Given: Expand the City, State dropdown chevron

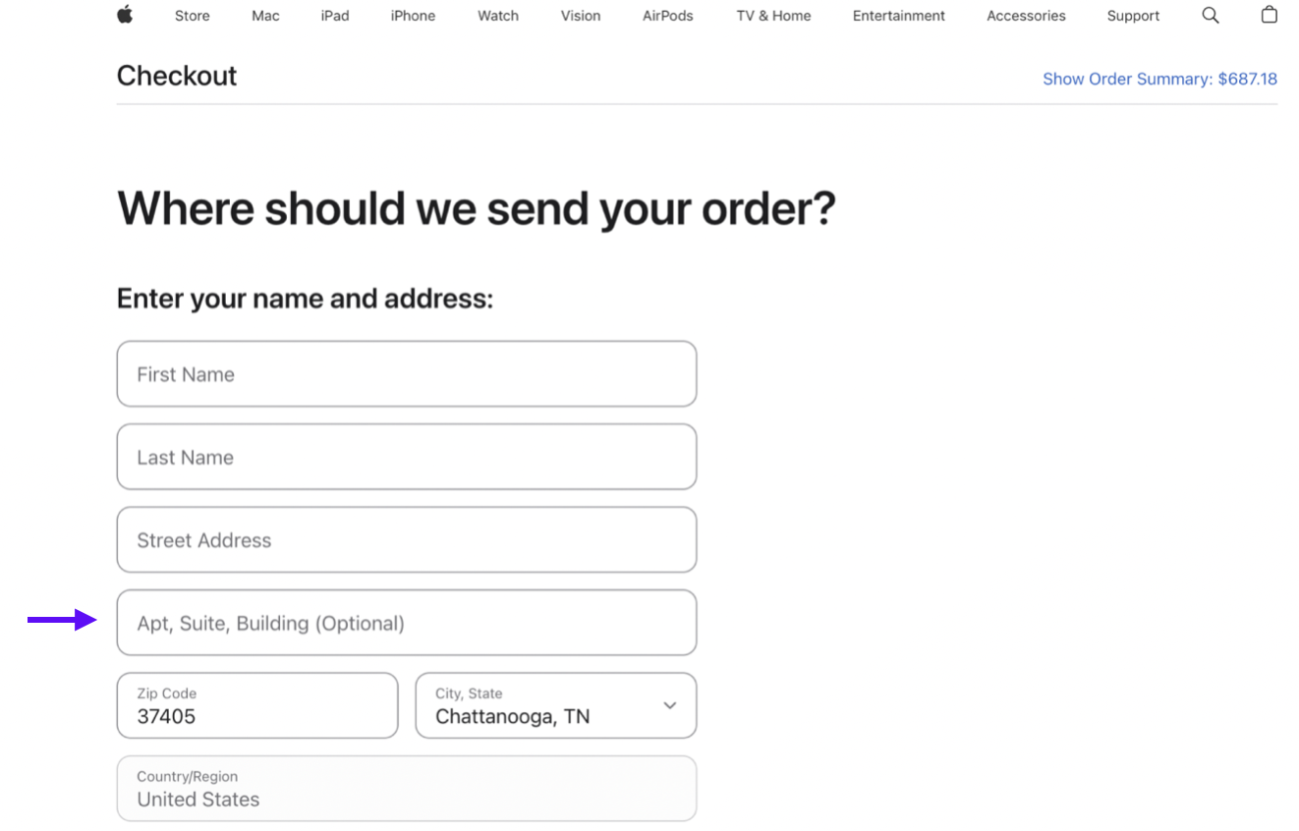Looking at the screenshot, I should 670,705.
